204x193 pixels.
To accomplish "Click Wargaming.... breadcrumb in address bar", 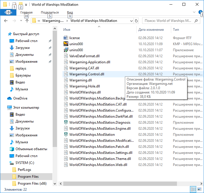I will tap(53, 21).
